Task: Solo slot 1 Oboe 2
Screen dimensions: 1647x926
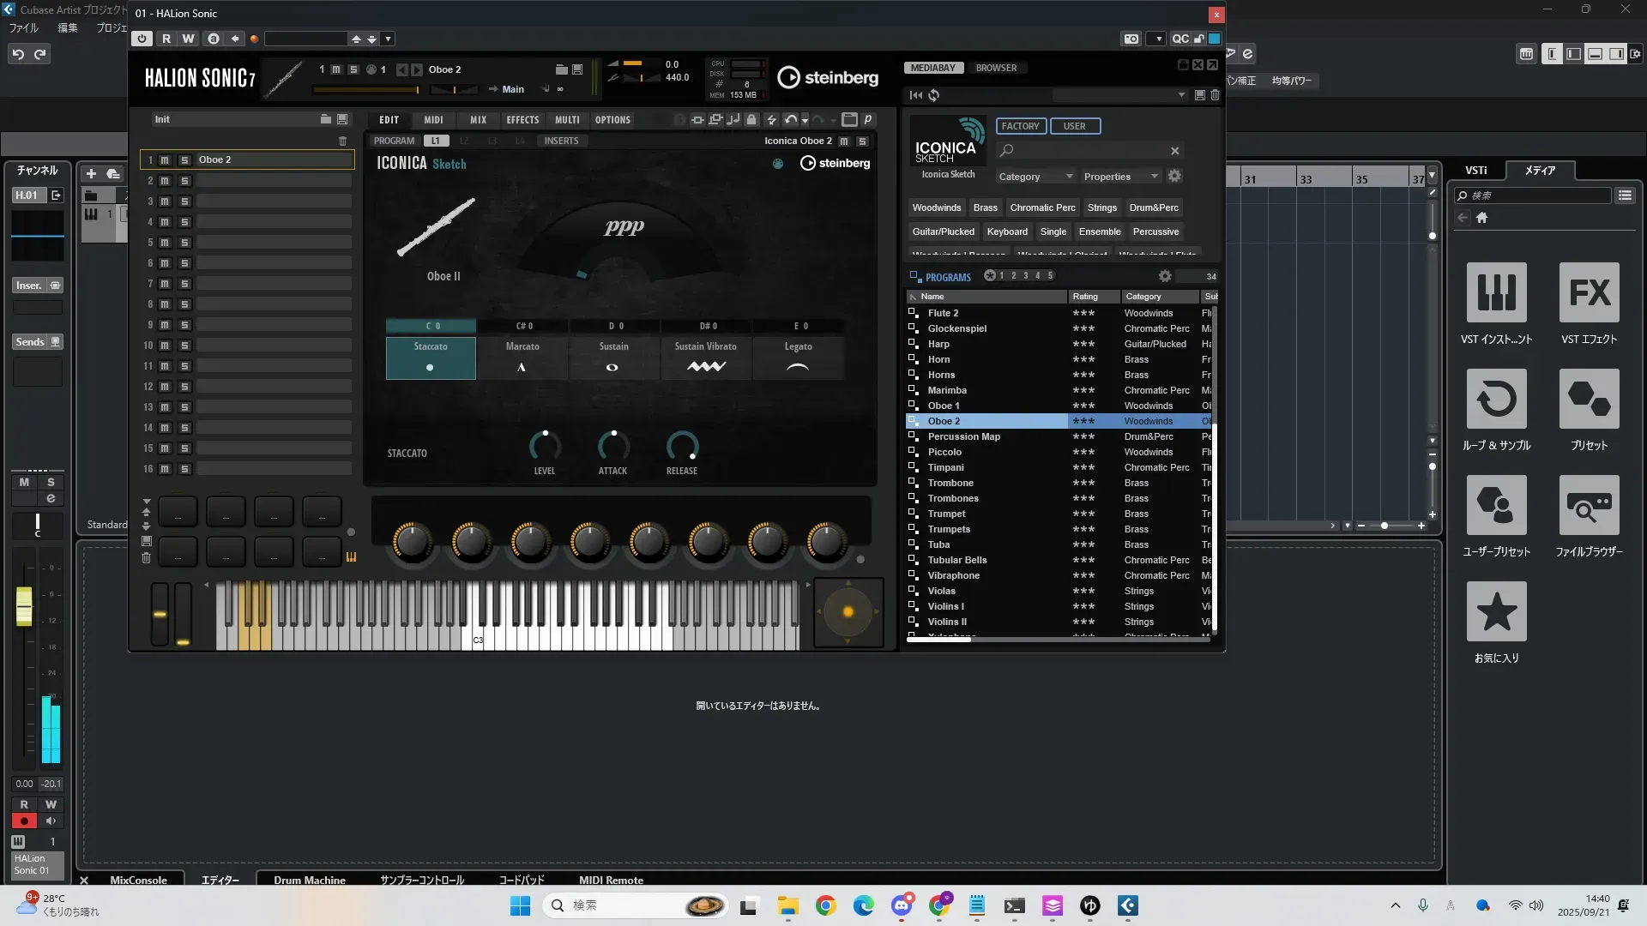Action: (184, 160)
